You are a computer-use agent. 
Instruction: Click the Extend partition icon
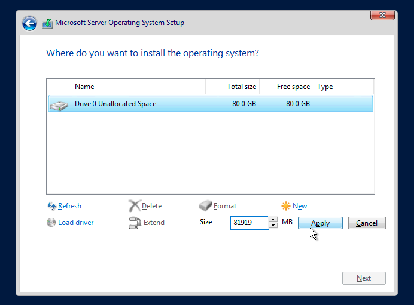coord(135,223)
